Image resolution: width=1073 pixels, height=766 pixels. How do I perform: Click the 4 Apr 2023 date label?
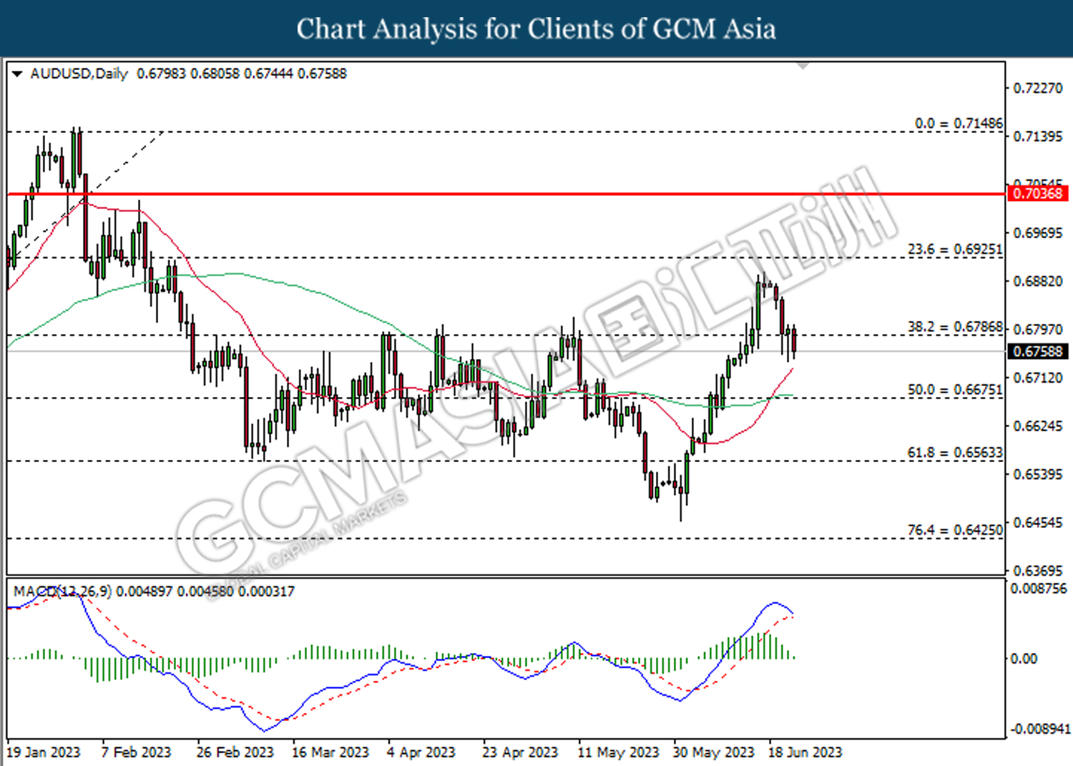pyautogui.click(x=421, y=752)
